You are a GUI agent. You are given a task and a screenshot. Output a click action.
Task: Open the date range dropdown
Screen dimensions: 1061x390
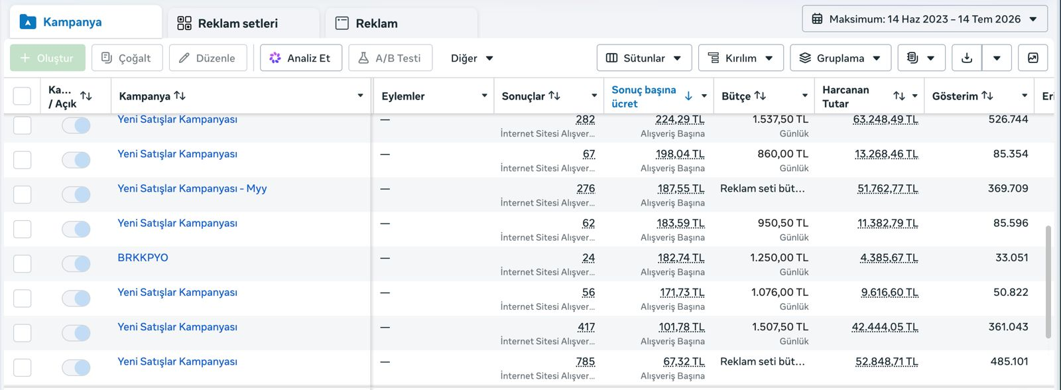tap(925, 19)
